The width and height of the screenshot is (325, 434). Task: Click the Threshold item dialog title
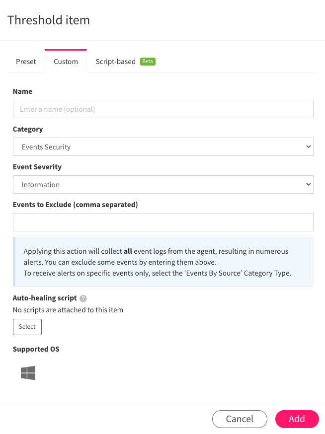coord(49,20)
